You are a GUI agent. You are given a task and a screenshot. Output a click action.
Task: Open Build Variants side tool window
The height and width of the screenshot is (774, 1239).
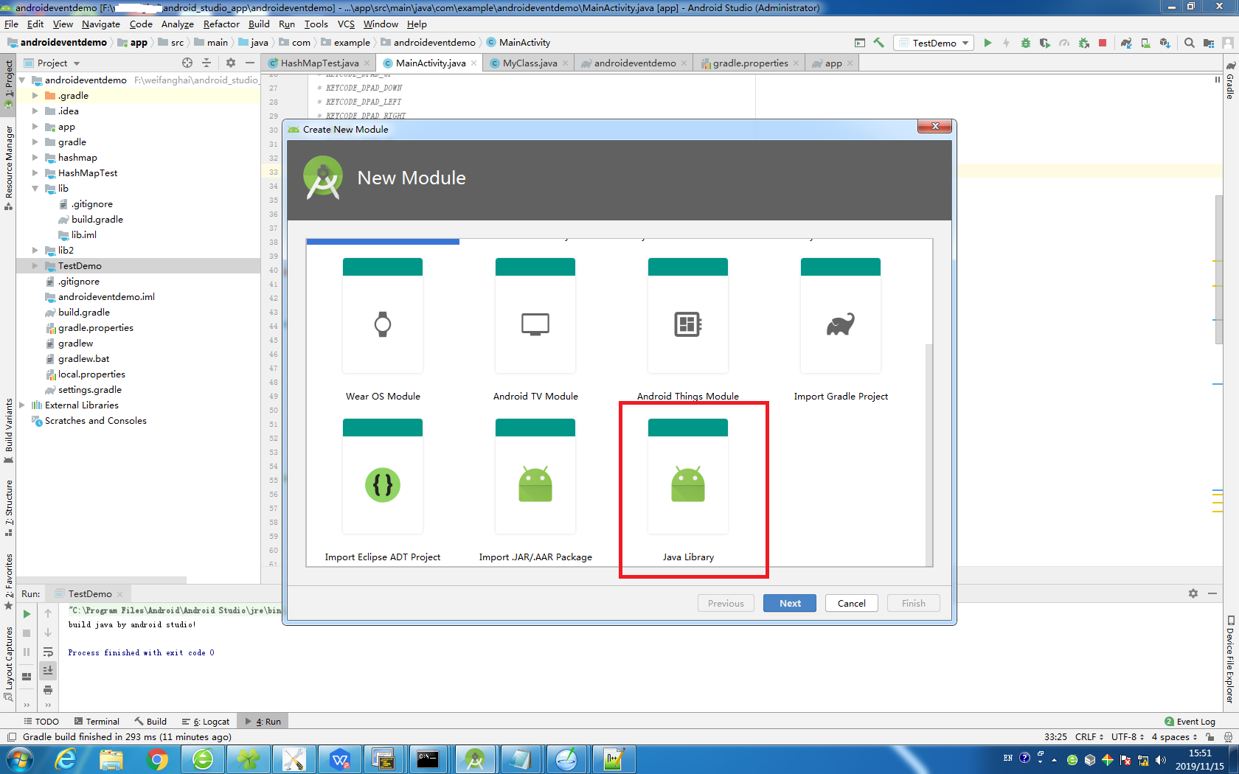(8, 430)
